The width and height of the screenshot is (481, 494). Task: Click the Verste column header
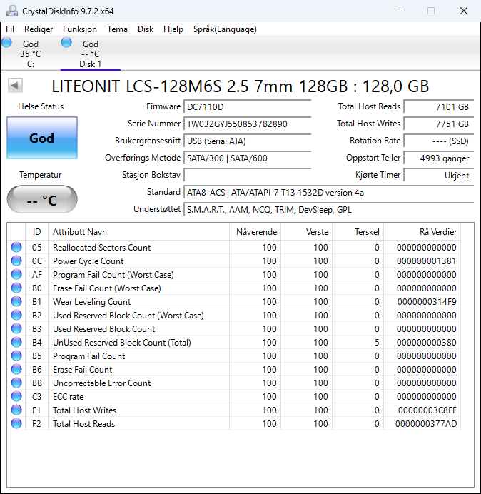[x=306, y=232]
